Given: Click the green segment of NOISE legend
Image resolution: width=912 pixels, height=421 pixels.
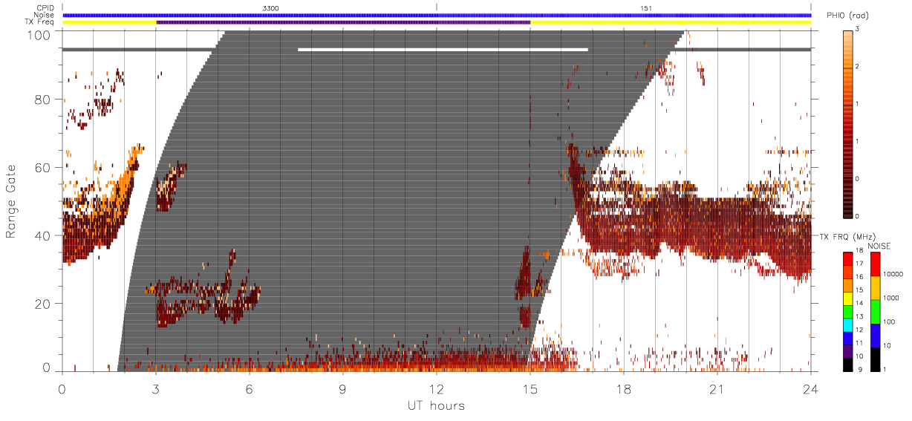Looking at the screenshot, I should point(876,312).
